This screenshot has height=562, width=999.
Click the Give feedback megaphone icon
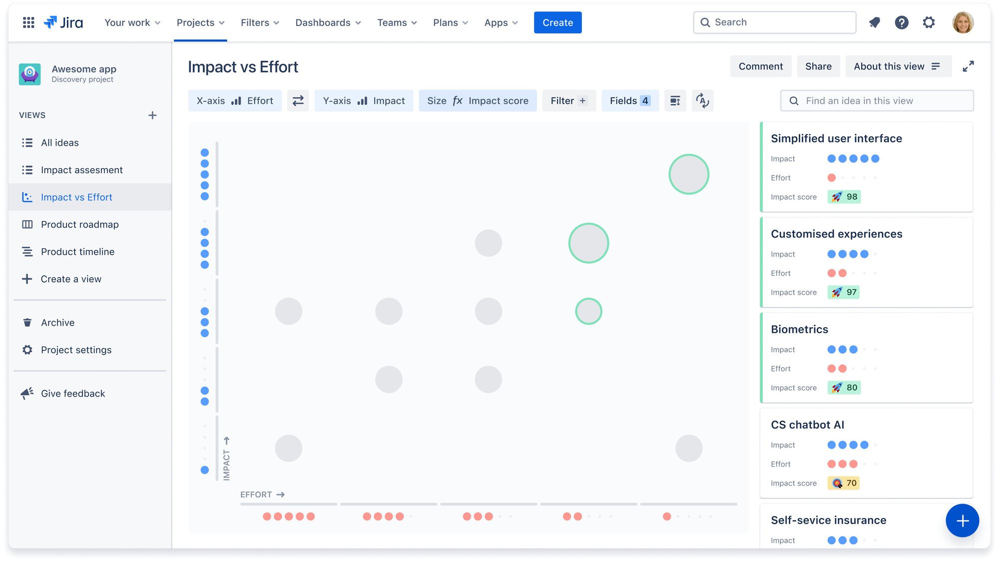27,394
